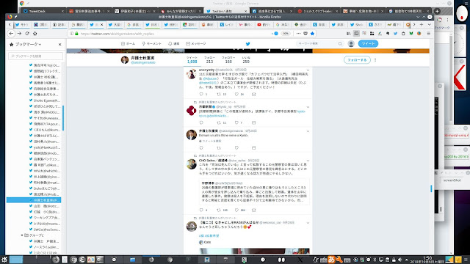470x264 pixels.
Task: Click CHO Seiho tweet avatar
Action: [192, 164]
